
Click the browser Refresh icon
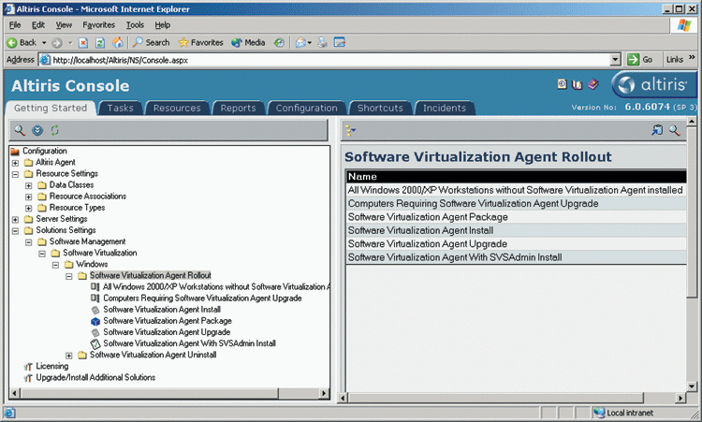[x=100, y=42]
